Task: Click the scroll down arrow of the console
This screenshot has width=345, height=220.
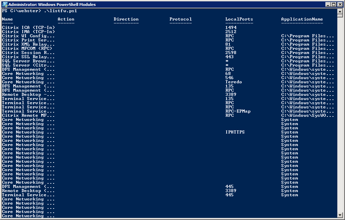Action: coord(340,215)
